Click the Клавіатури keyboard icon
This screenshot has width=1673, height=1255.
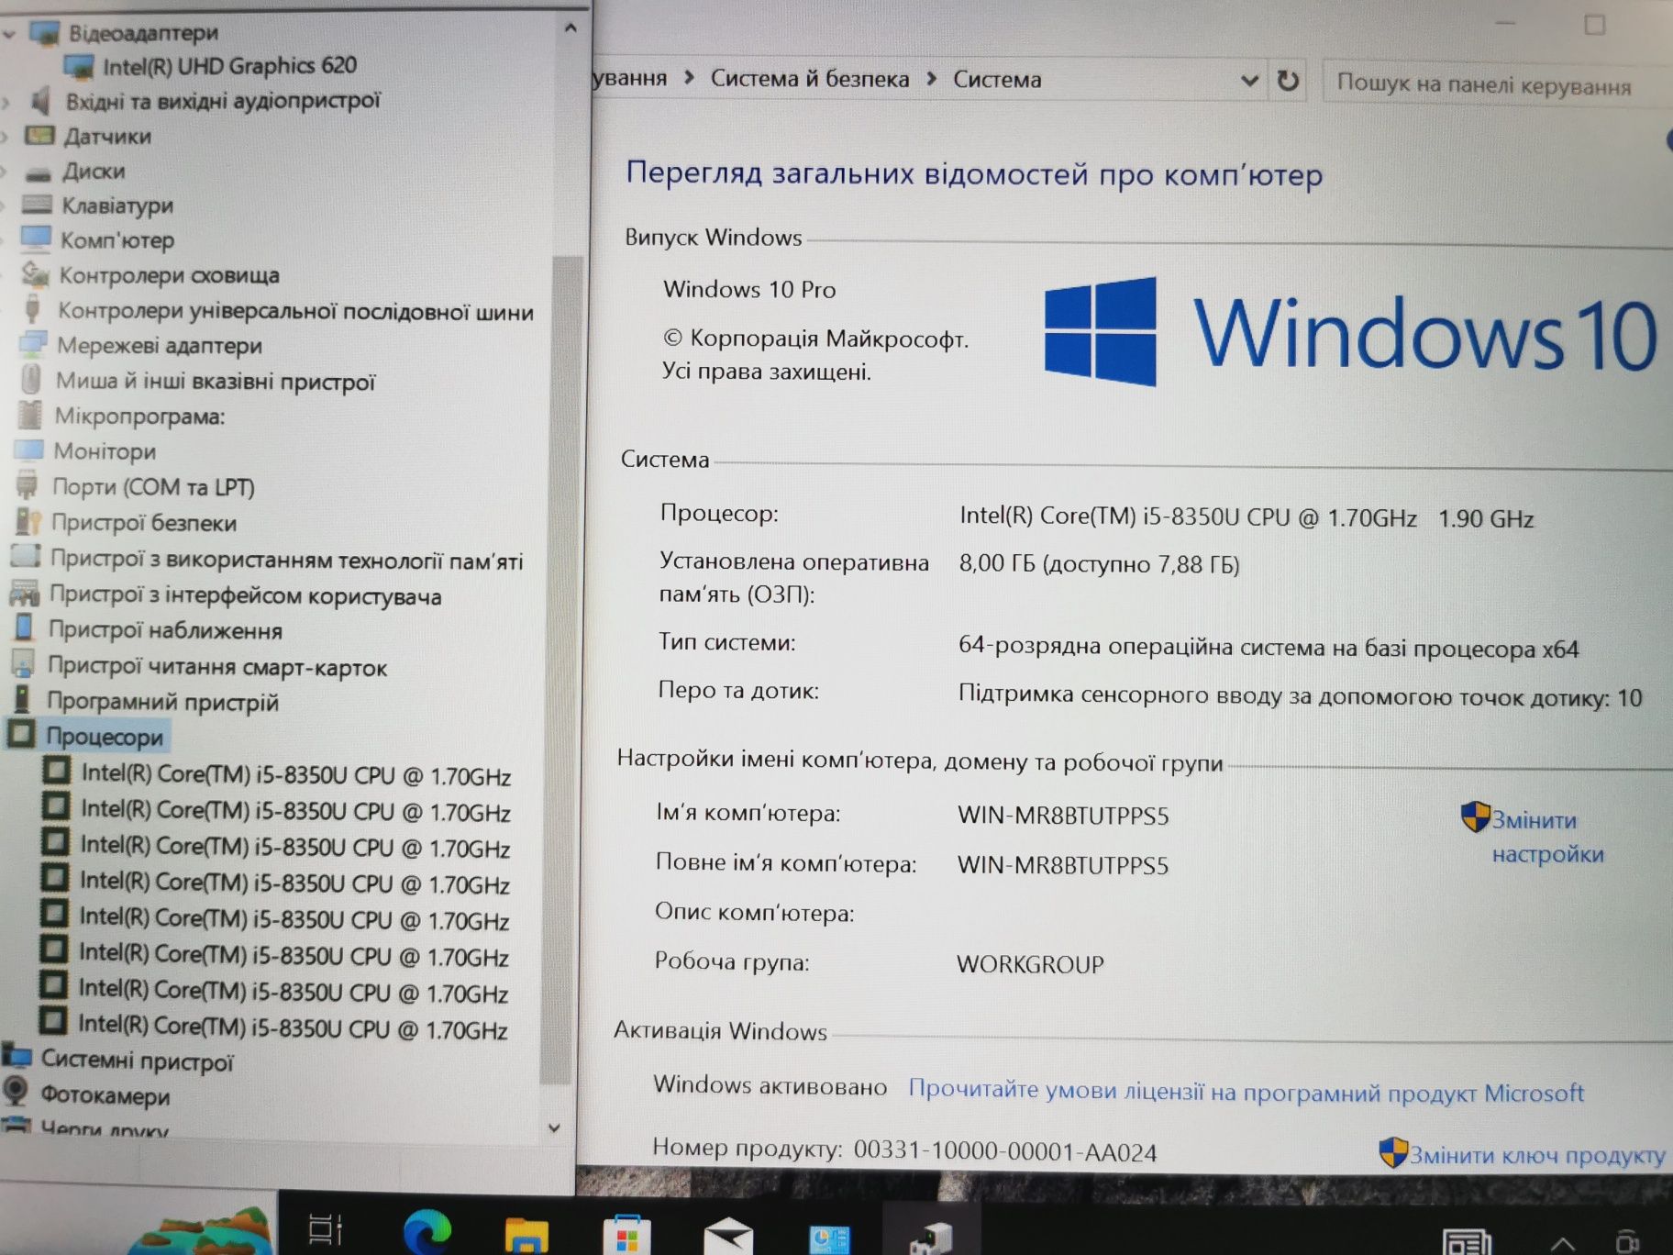click(x=38, y=205)
